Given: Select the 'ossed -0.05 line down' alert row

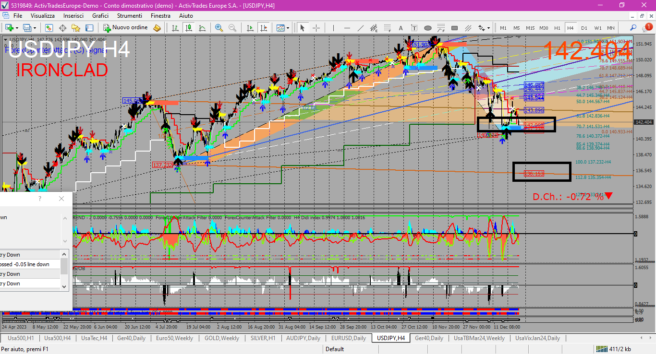Looking at the screenshot, I should tap(30, 264).
